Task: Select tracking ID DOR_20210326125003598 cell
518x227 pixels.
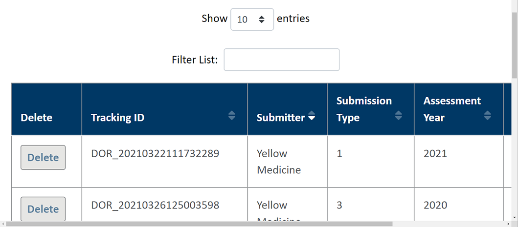Action: (x=155, y=205)
